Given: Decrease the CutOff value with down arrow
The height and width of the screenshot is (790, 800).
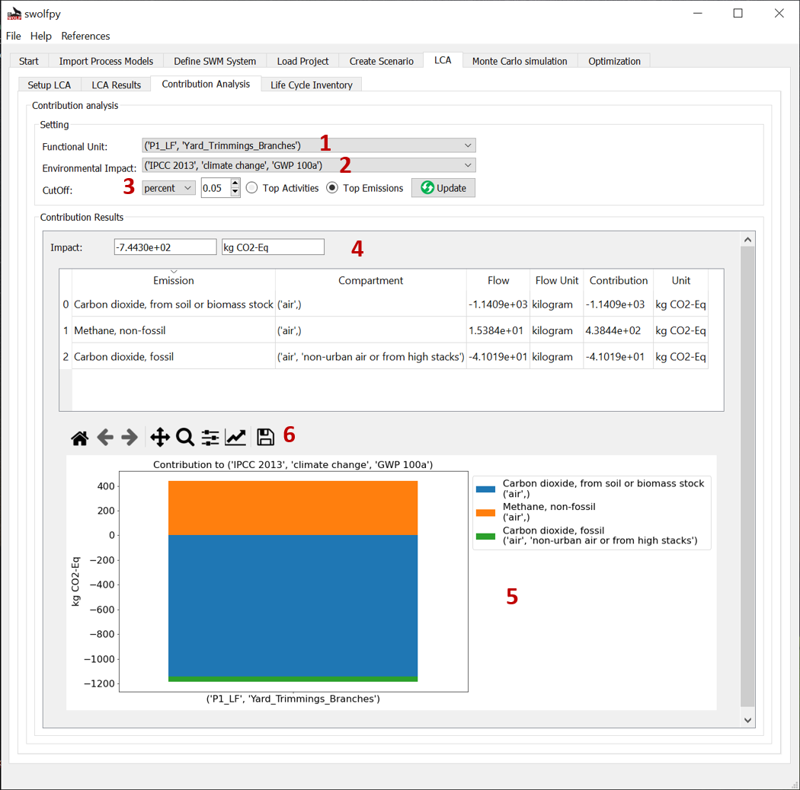Looking at the screenshot, I should [235, 192].
